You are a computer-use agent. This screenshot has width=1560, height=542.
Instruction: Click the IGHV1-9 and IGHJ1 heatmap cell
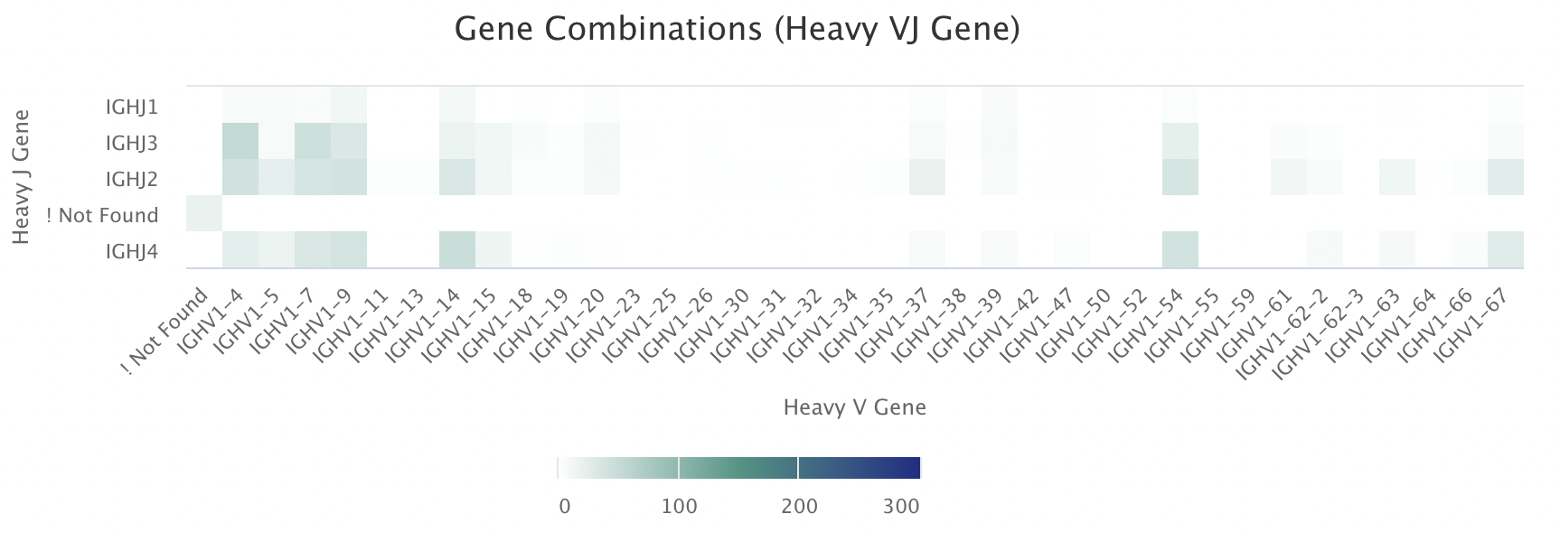tap(349, 106)
